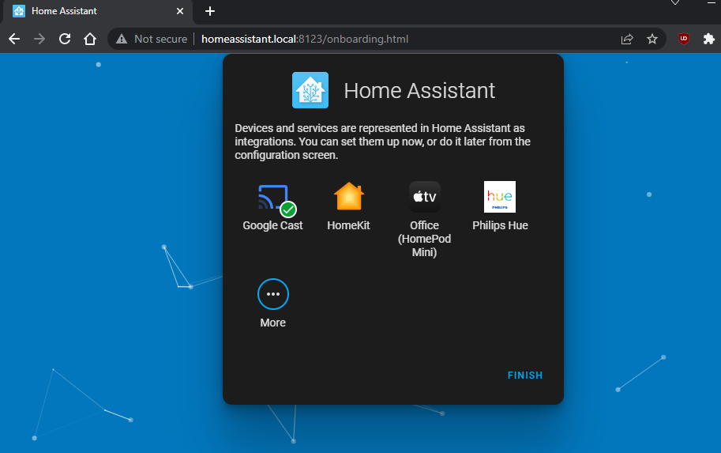Click the Home Assistant logo in the dialog
Screen dimensions: 721x453
click(x=310, y=90)
